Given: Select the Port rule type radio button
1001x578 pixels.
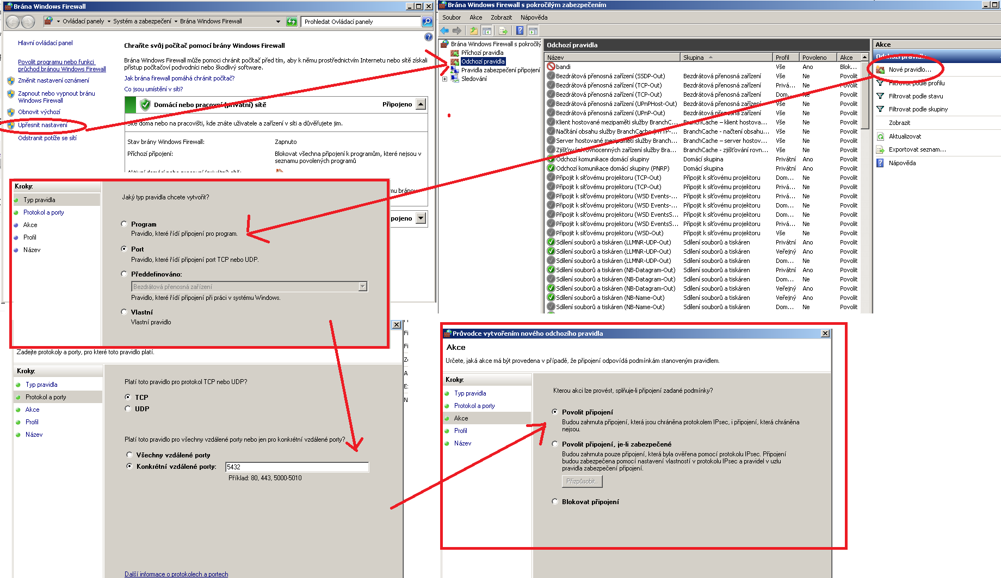Looking at the screenshot, I should click(x=124, y=249).
